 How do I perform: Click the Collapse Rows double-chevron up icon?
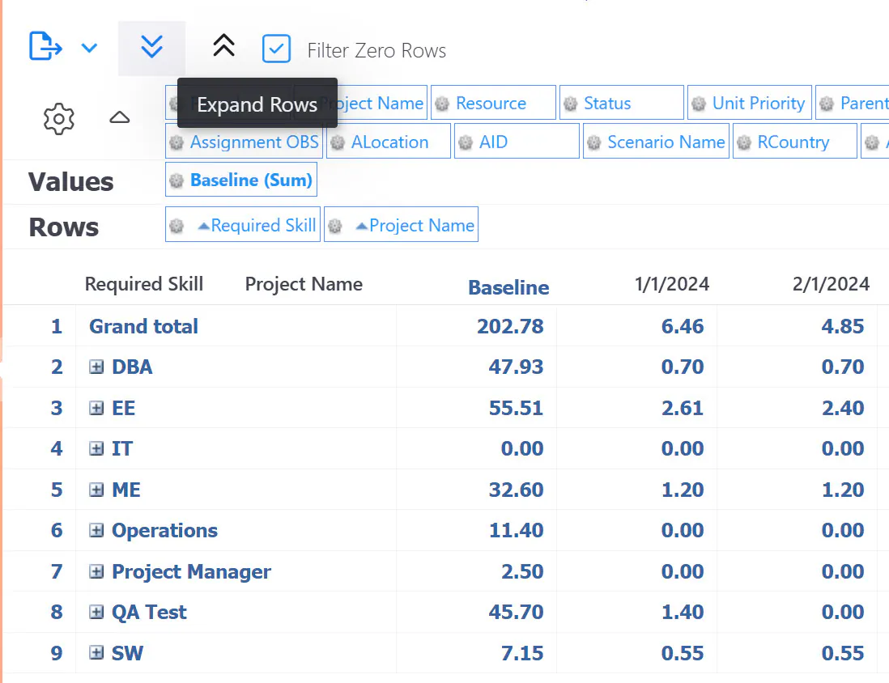(223, 45)
